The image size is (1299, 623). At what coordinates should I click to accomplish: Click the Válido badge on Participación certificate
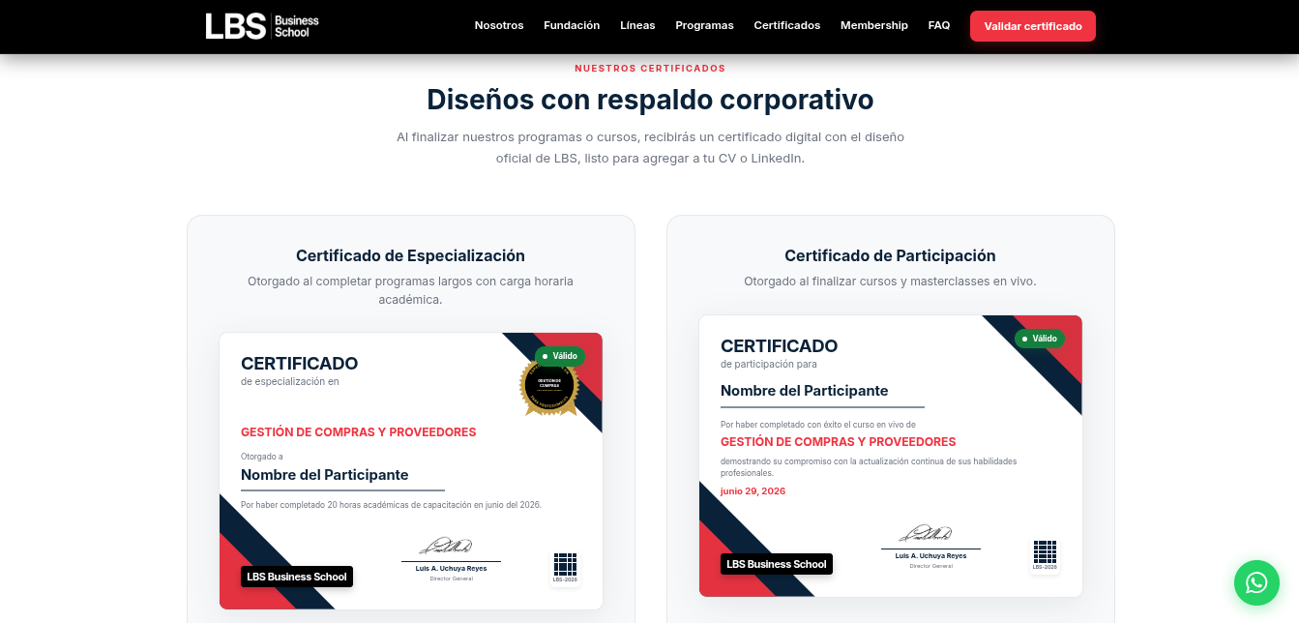[x=1040, y=339]
